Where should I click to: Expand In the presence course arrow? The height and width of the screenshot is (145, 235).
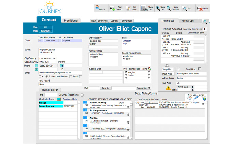(x=85, y=110)
